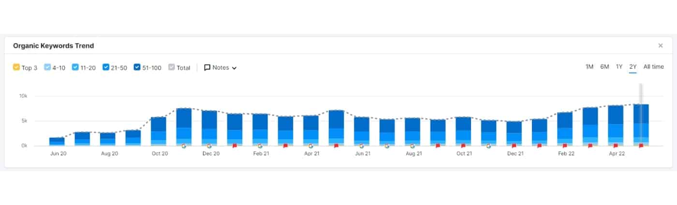Open red flag note between Apr 21 and Jun 21
Screen dimensions: 677x205
(x=336, y=146)
